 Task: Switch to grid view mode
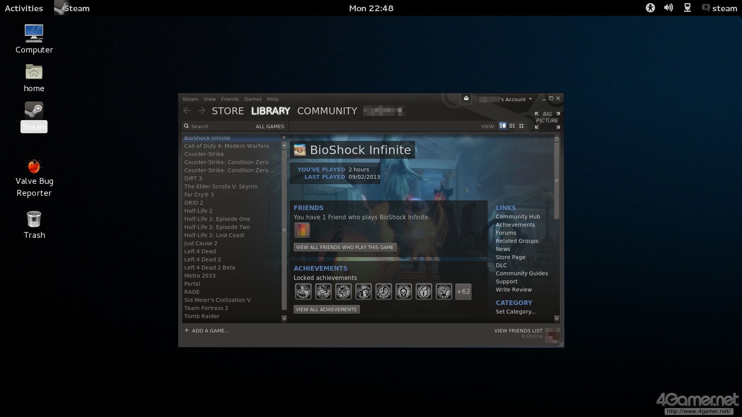point(521,126)
